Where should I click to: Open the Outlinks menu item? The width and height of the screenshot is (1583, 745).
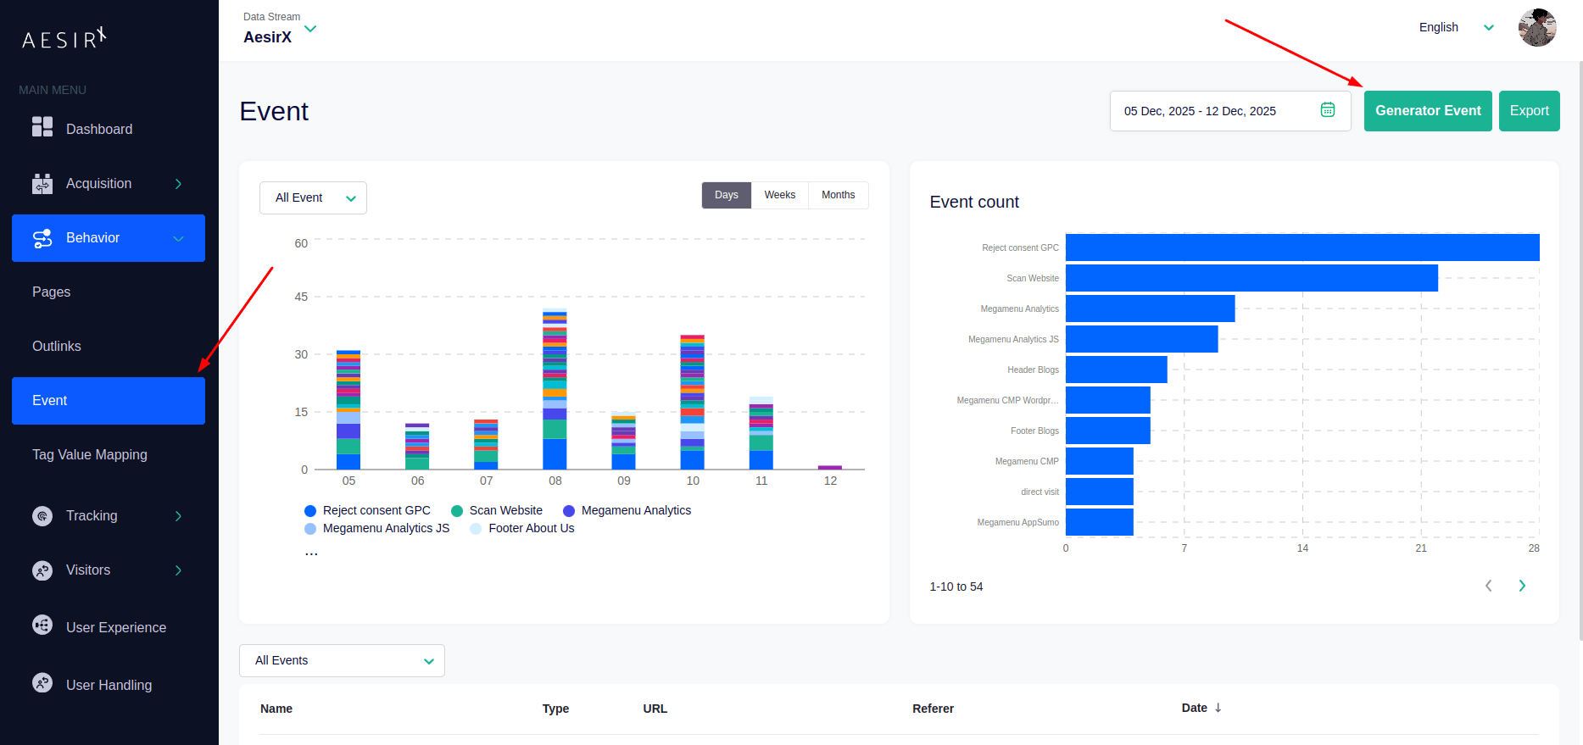(x=57, y=347)
